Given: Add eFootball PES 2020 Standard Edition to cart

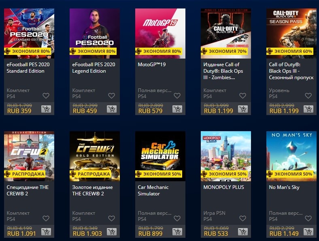Looking at the screenshot, I should (x=46, y=109).
